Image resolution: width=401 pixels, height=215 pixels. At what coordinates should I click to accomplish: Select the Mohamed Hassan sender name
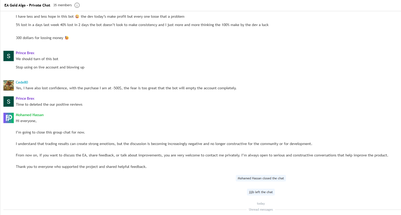[30, 115]
